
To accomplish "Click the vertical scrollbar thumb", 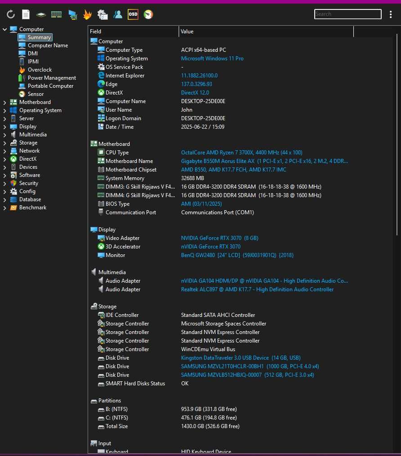I will pyautogui.click(x=397, y=135).
